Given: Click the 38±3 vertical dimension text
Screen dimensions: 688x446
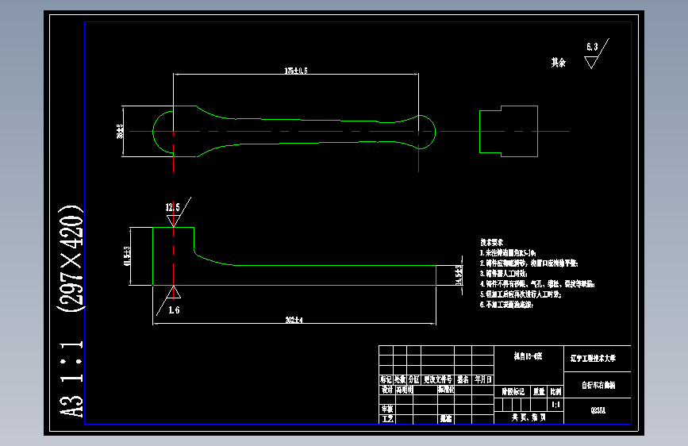Looking at the screenshot, I should tap(120, 131).
